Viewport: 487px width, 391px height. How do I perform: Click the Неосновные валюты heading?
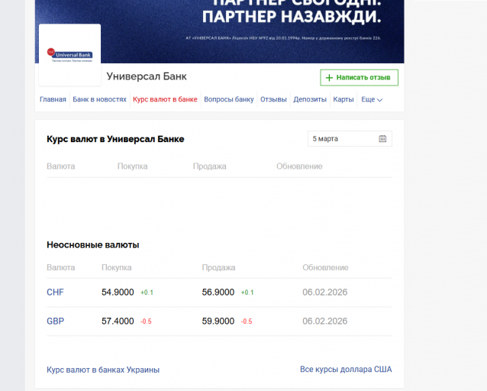coord(93,245)
